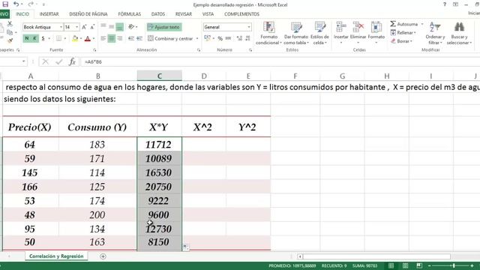This screenshot has width=480, height=270.
Task: Switch to the DATOS tab
Action: click(158, 14)
